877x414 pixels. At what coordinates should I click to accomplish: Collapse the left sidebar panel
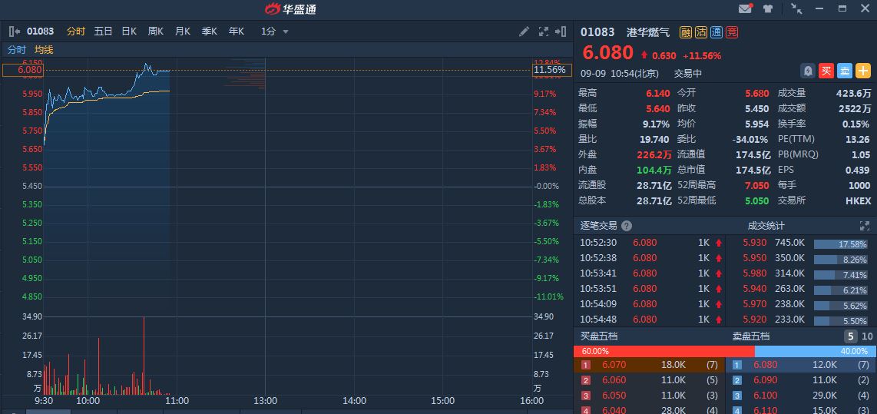point(15,31)
